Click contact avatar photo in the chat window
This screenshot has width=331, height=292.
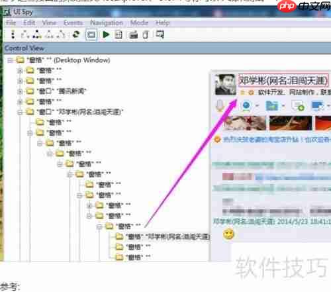pos(226,85)
